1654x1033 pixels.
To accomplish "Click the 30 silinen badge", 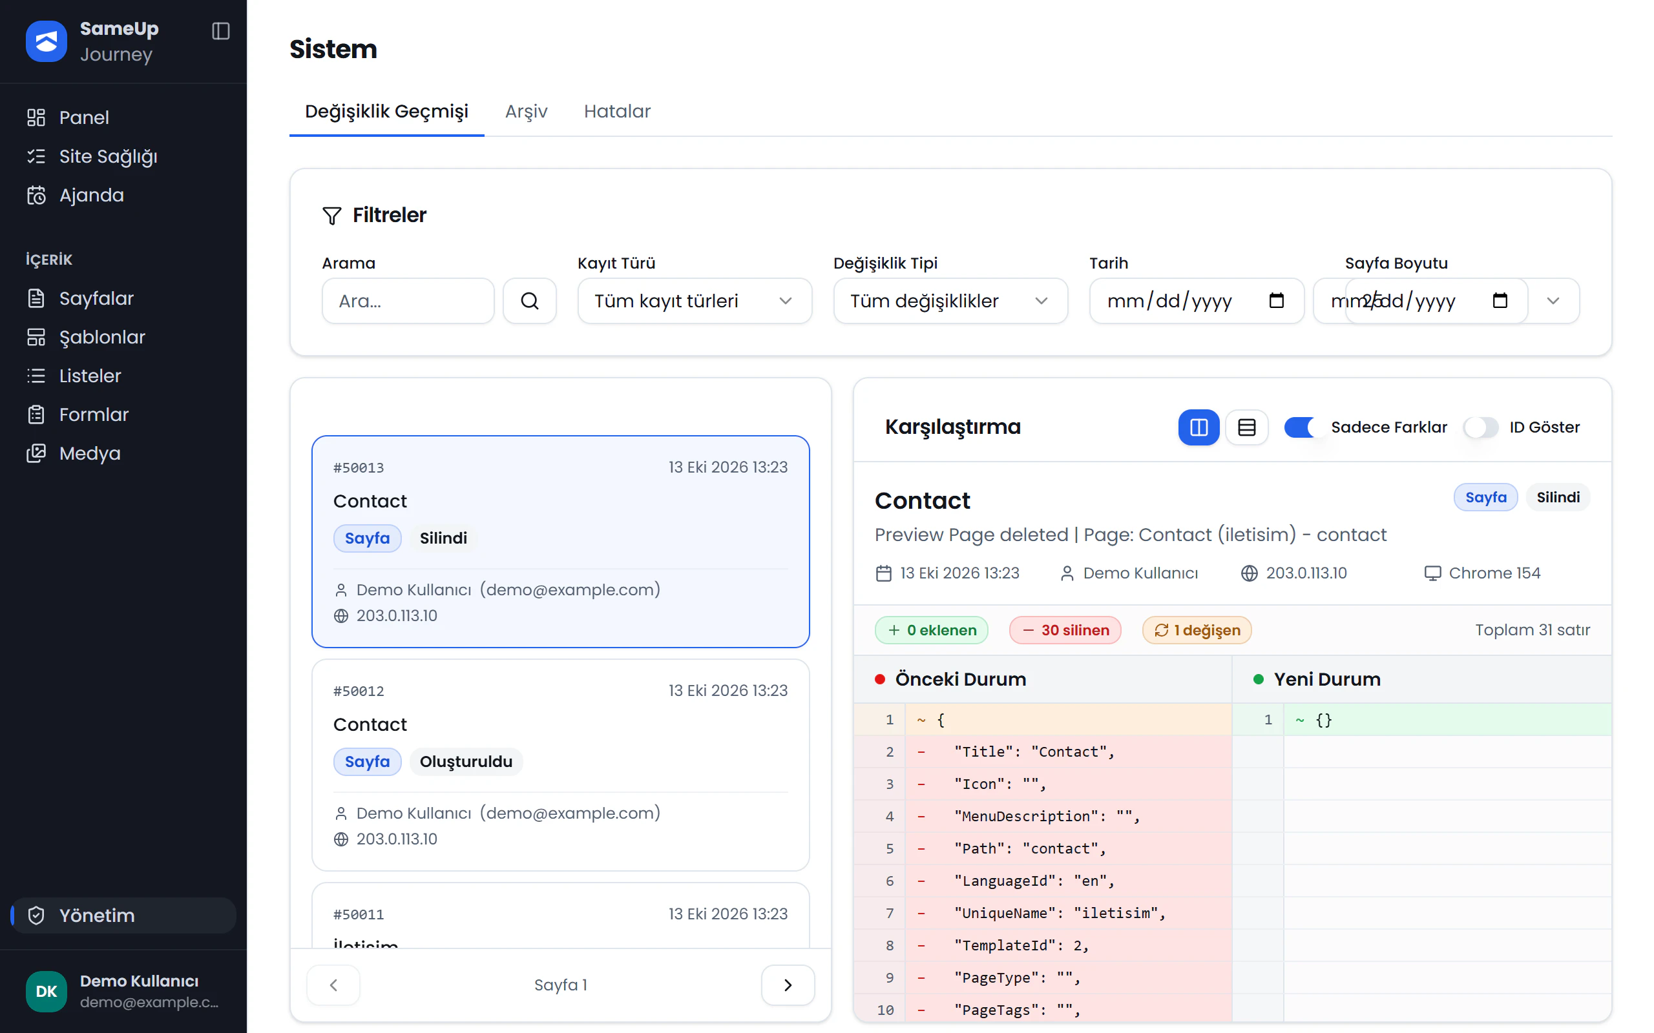I will point(1065,630).
